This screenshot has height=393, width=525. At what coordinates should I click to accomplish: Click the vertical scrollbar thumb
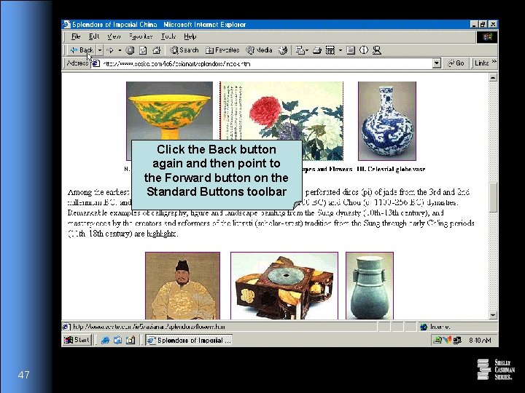point(493,197)
